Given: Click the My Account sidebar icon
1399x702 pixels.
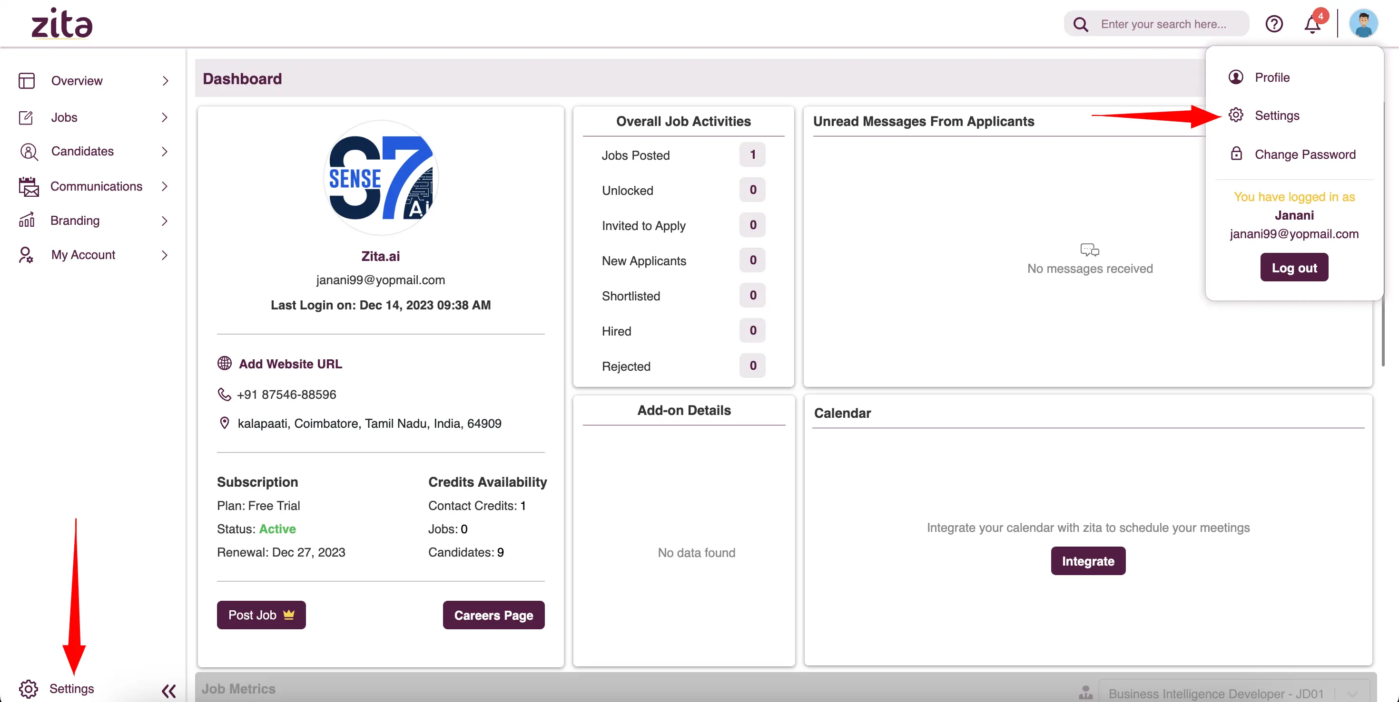Looking at the screenshot, I should click(x=26, y=255).
